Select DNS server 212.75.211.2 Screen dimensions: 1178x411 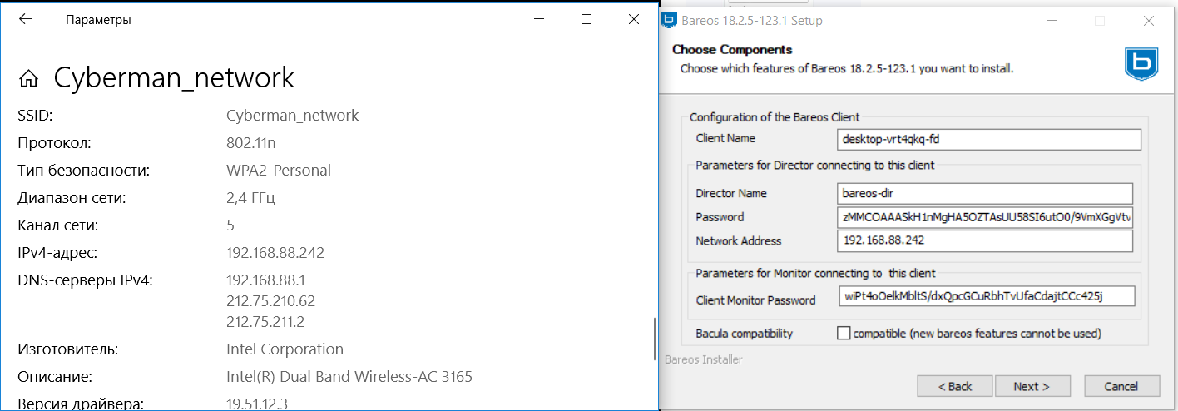(266, 322)
